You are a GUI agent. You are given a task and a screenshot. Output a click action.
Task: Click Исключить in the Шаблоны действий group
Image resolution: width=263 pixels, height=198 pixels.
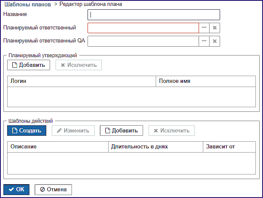pos(172,130)
